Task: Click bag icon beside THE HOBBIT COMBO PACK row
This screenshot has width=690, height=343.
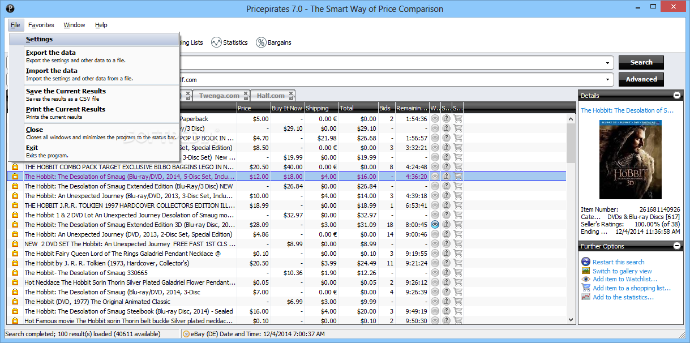Action: tap(15, 167)
